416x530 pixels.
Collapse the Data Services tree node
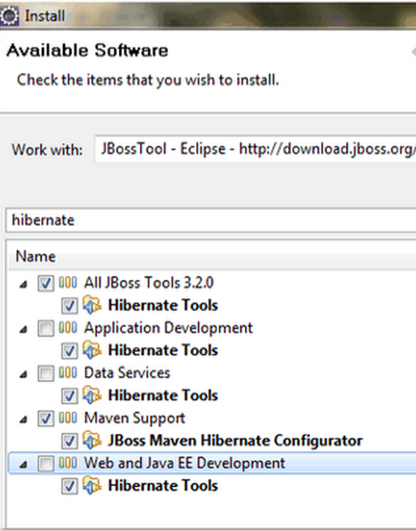[23, 375]
